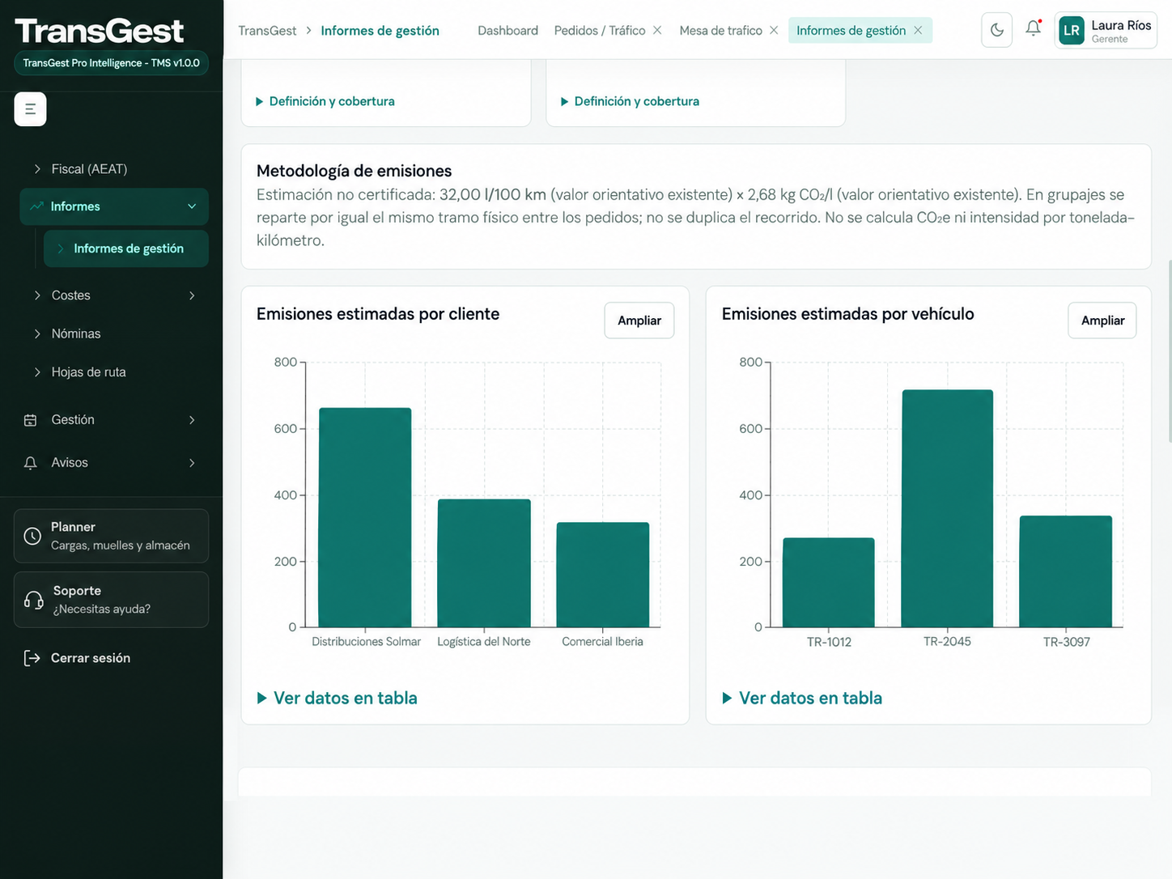Screen dimensions: 1172x879
Task: Enlarge the emissions by client chart
Action: (639, 321)
